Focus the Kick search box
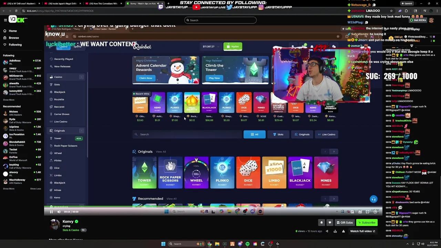Screen dimensions: 441x248 (220, 20)
